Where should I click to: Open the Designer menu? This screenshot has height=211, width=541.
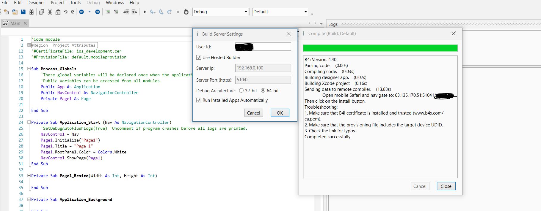pyautogui.click(x=36, y=3)
